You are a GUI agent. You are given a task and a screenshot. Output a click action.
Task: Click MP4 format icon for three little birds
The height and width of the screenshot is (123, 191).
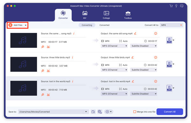point(169,64)
